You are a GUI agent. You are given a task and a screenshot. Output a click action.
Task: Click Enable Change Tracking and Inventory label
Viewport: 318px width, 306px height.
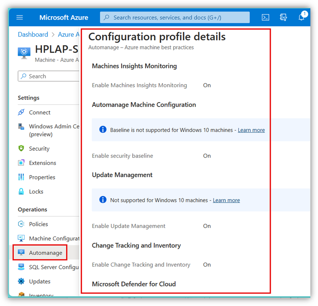141,265
